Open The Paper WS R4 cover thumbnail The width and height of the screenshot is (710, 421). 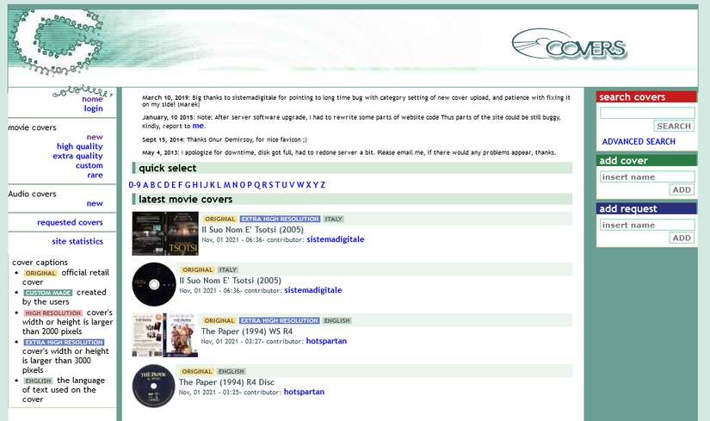point(165,336)
